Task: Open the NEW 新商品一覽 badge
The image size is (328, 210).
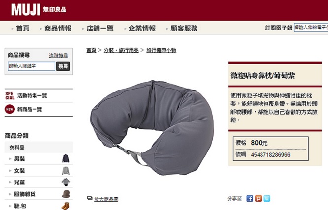Action: click(x=10, y=109)
